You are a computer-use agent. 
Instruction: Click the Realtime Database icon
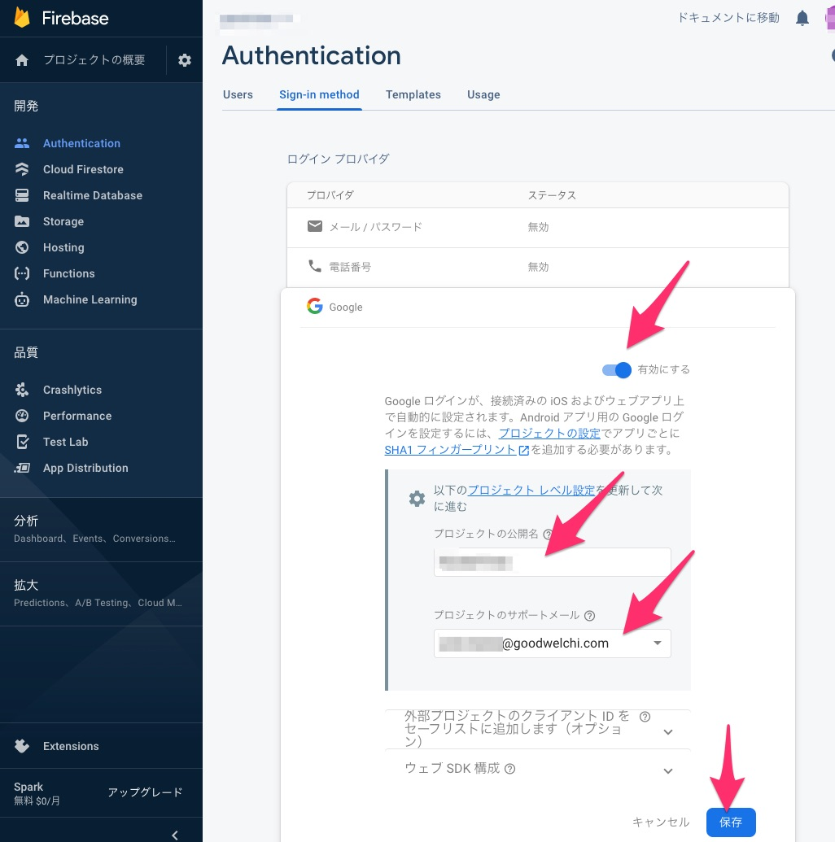click(x=22, y=195)
